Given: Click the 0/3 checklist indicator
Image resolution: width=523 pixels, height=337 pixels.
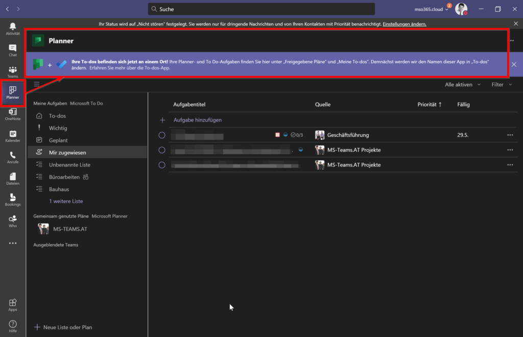Looking at the screenshot, I should pos(297,135).
